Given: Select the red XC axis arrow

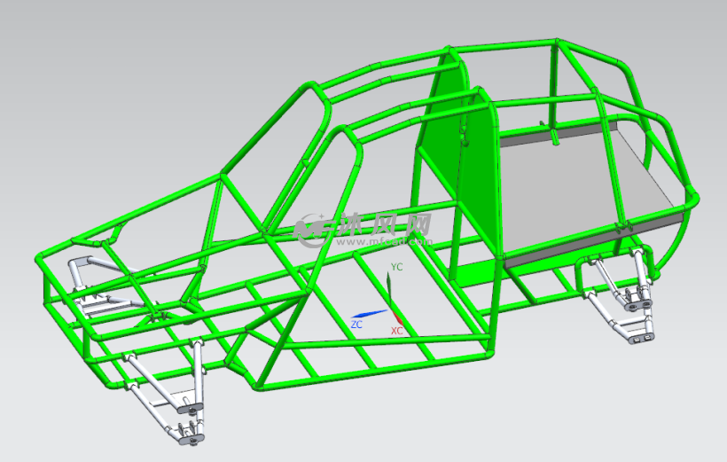Looking at the screenshot, I should (x=397, y=317).
